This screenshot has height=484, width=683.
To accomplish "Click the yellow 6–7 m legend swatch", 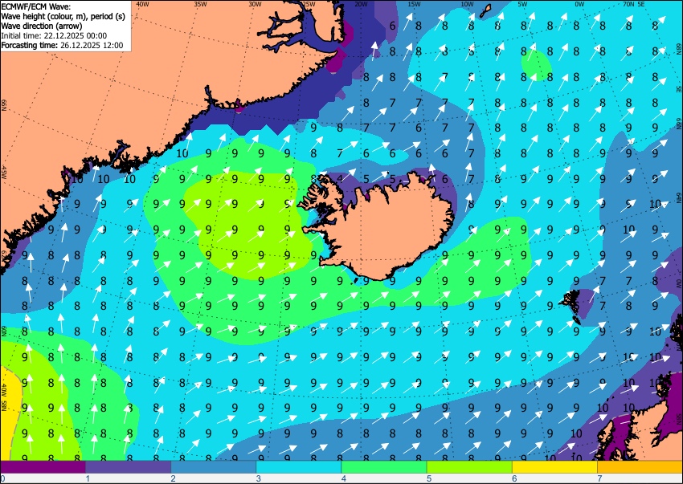I will pyautogui.click(x=555, y=467).
